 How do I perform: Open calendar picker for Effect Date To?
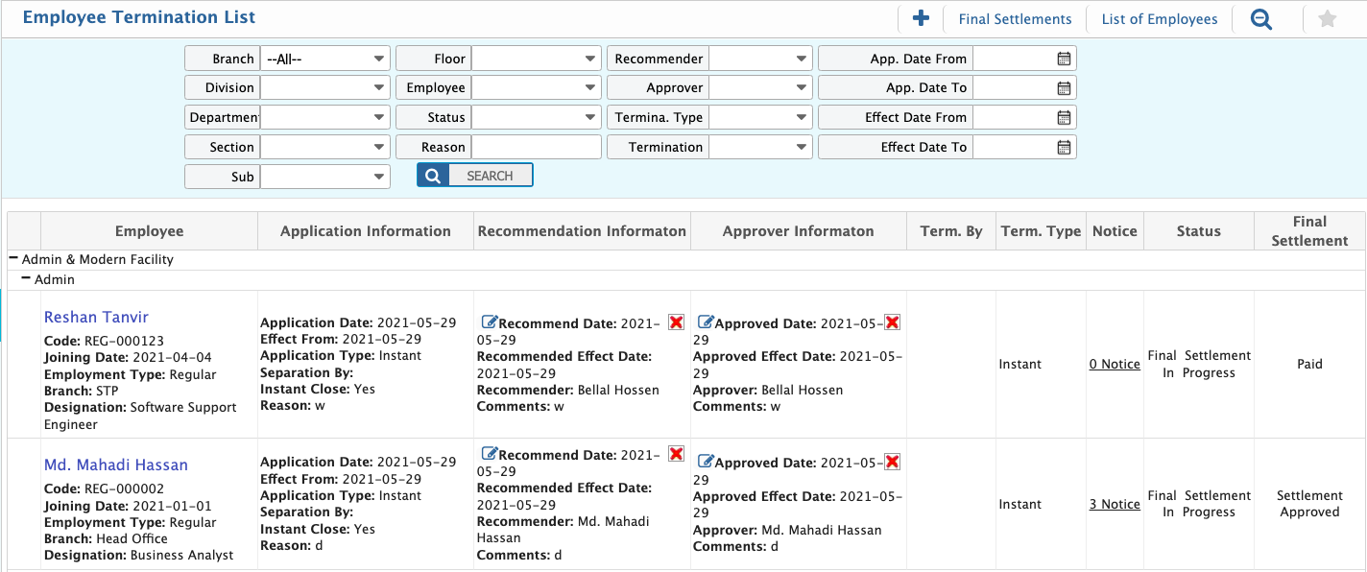click(1064, 147)
